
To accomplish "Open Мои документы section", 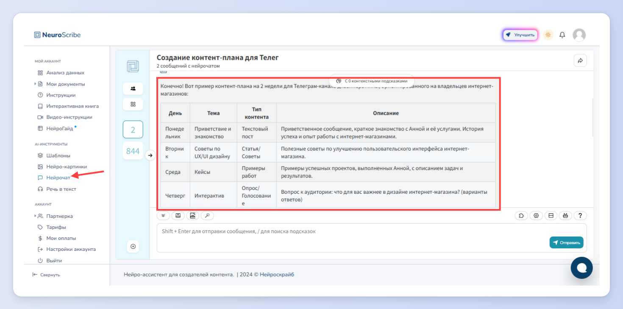I will pyautogui.click(x=65, y=84).
